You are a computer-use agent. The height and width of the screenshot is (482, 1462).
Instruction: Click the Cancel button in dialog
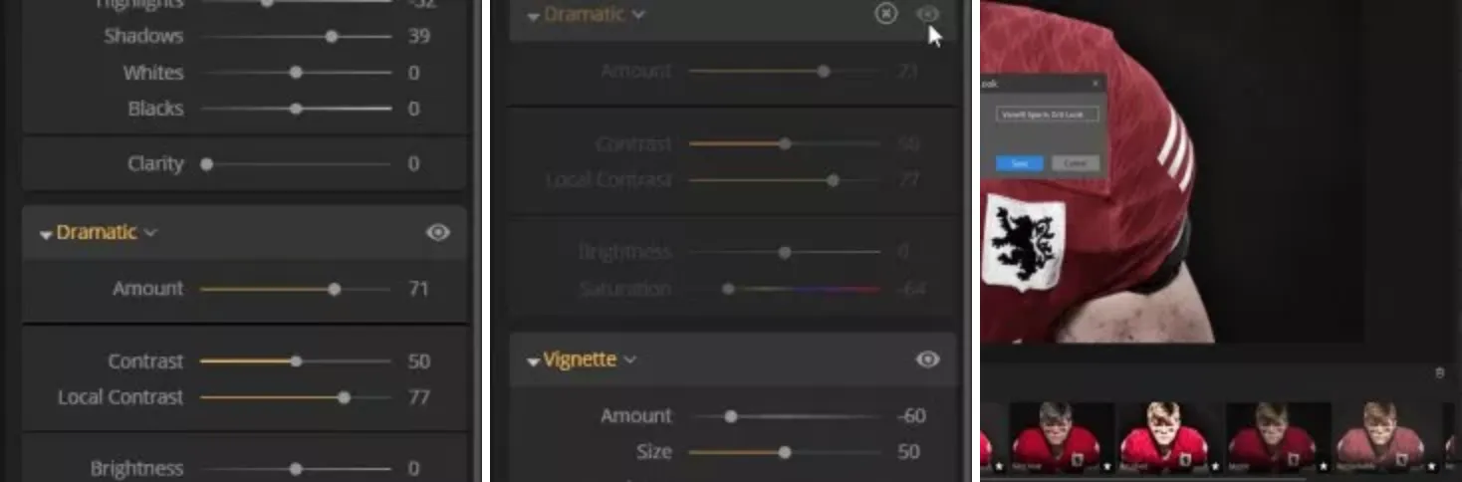tap(1075, 162)
